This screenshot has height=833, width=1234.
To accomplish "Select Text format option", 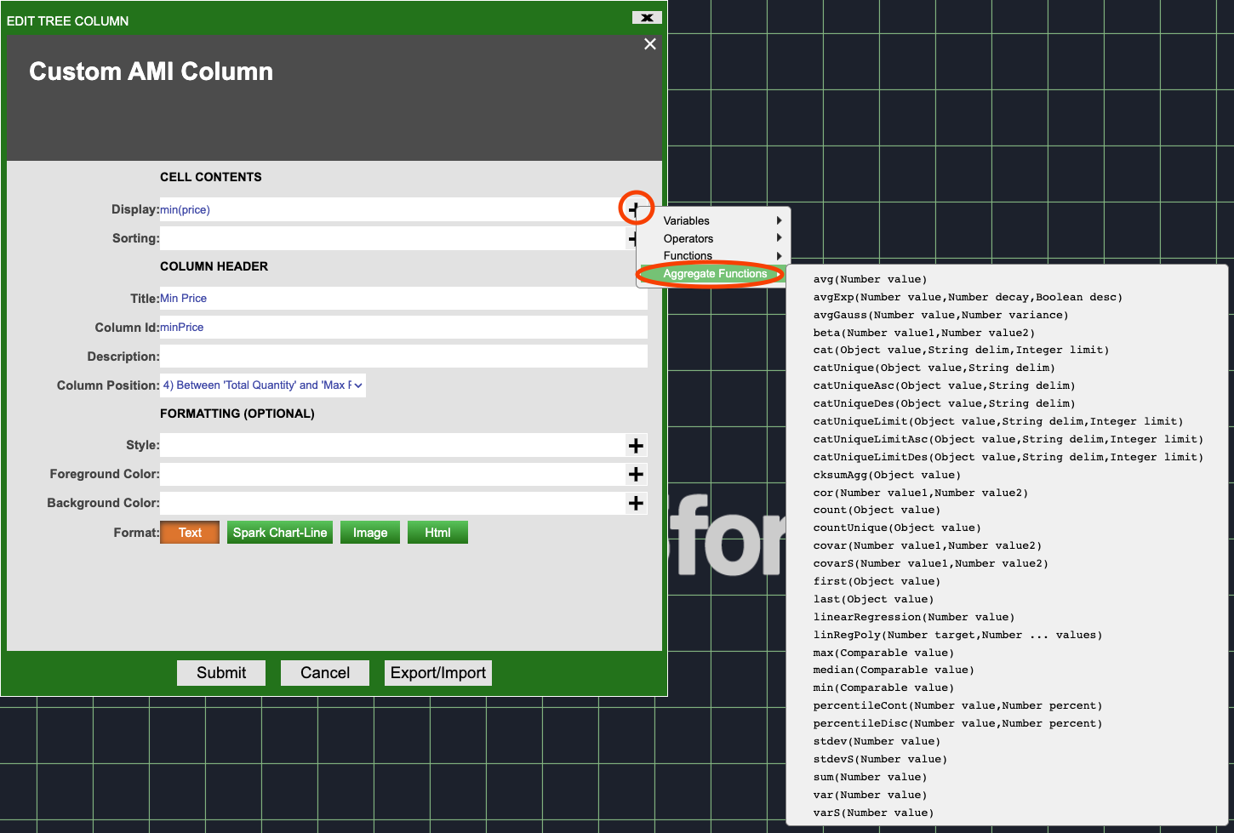I will pyautogui.click(x=190, y=533).
